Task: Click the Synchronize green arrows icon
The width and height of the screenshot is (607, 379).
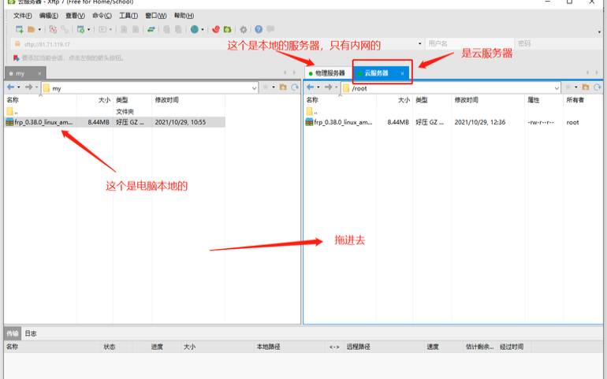Action: pos(151,29)
